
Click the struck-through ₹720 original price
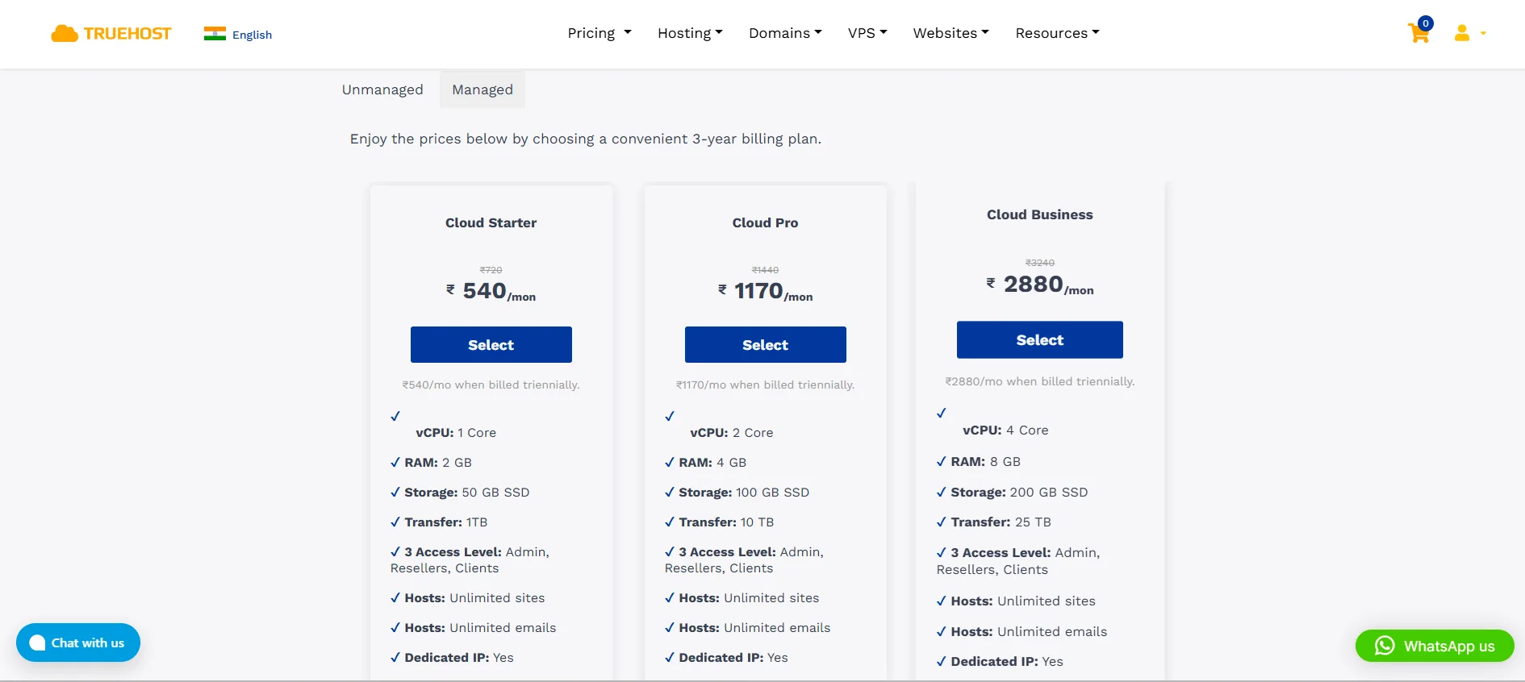pyautogui.click(x=491, y=270)
